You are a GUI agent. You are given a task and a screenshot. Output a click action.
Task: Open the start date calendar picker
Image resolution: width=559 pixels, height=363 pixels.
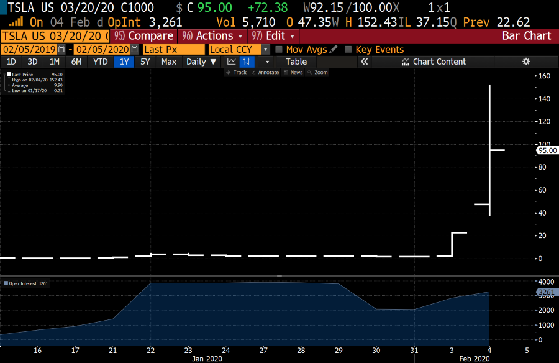(61, 49)
